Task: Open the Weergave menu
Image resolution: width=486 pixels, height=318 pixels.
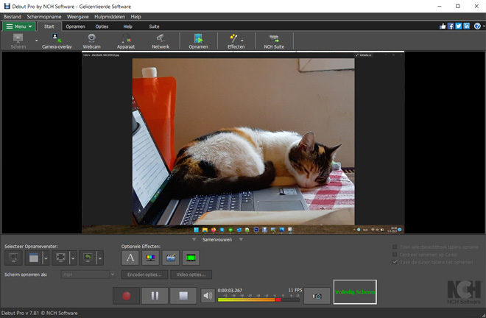Action: [x=78, y=17]
